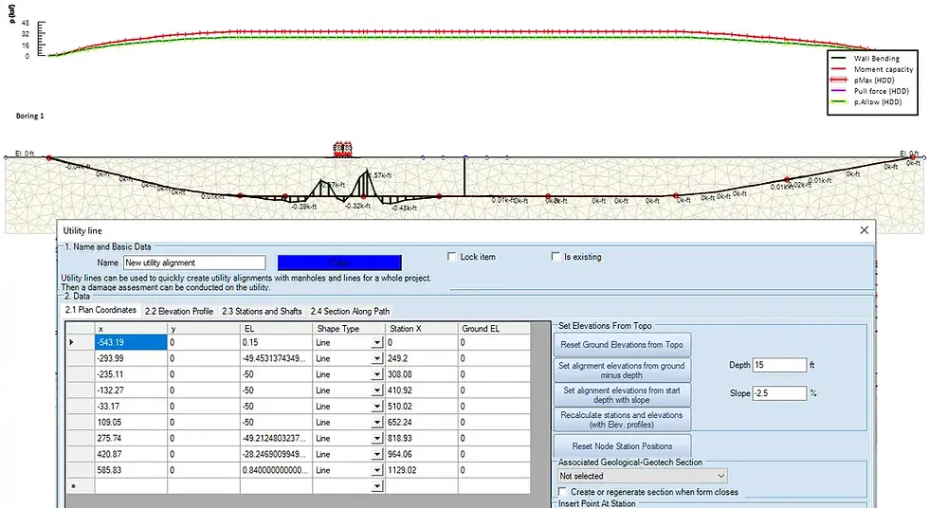Image resolution: width=929 pixels, height=508 pixels.
Task: Open Shape Type dropdown in row x 109.05
Action: tap(377, 423)
